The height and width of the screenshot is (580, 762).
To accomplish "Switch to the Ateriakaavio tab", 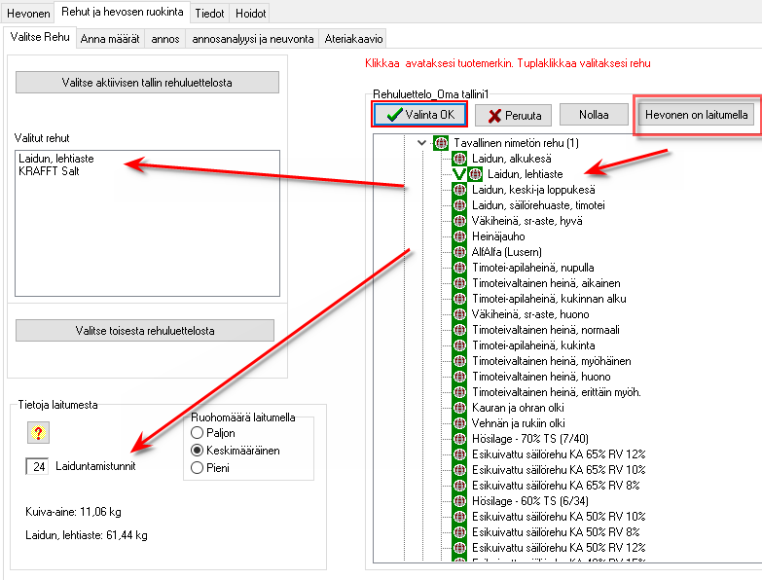I will pos(354,38).
